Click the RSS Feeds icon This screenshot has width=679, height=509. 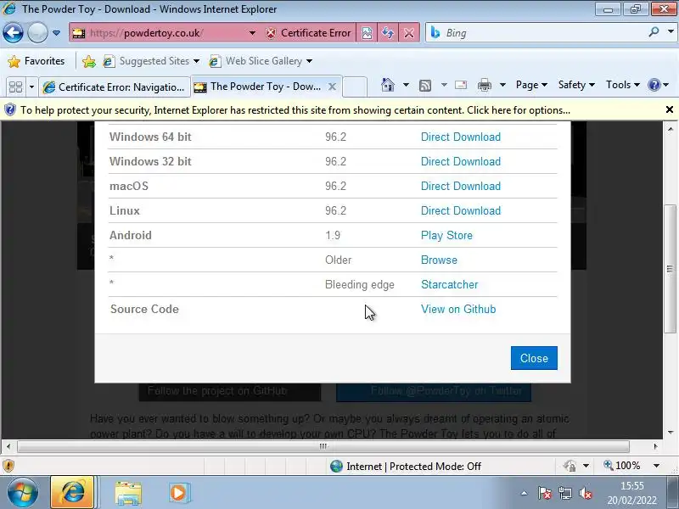click(425, 86)
